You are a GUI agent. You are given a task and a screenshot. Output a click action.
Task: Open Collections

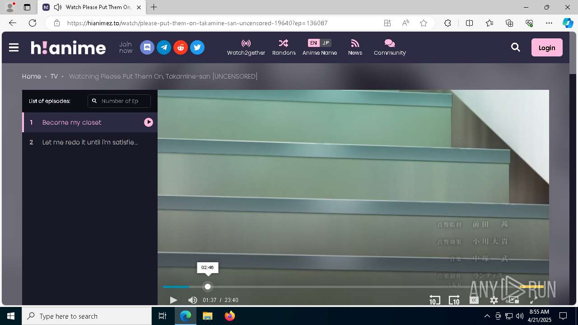click(509, 23)
